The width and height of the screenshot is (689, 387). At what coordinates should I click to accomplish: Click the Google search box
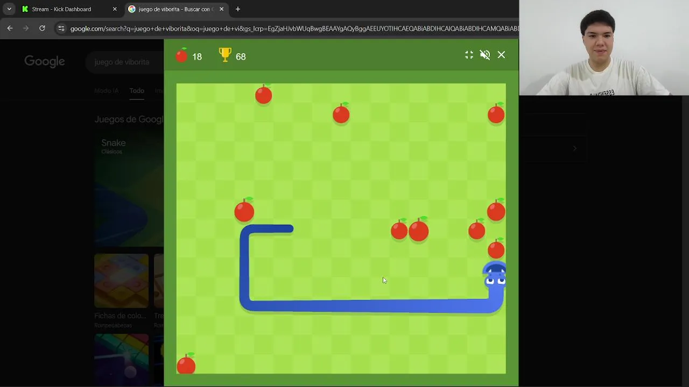(124, 62)
